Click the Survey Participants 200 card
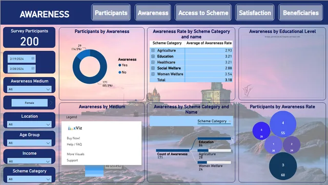 [29, 38]
